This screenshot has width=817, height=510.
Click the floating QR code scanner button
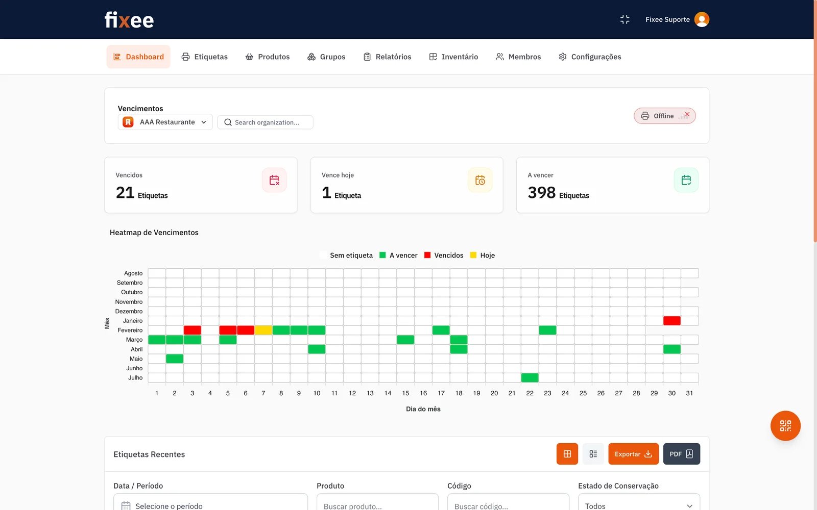[785, 426]
